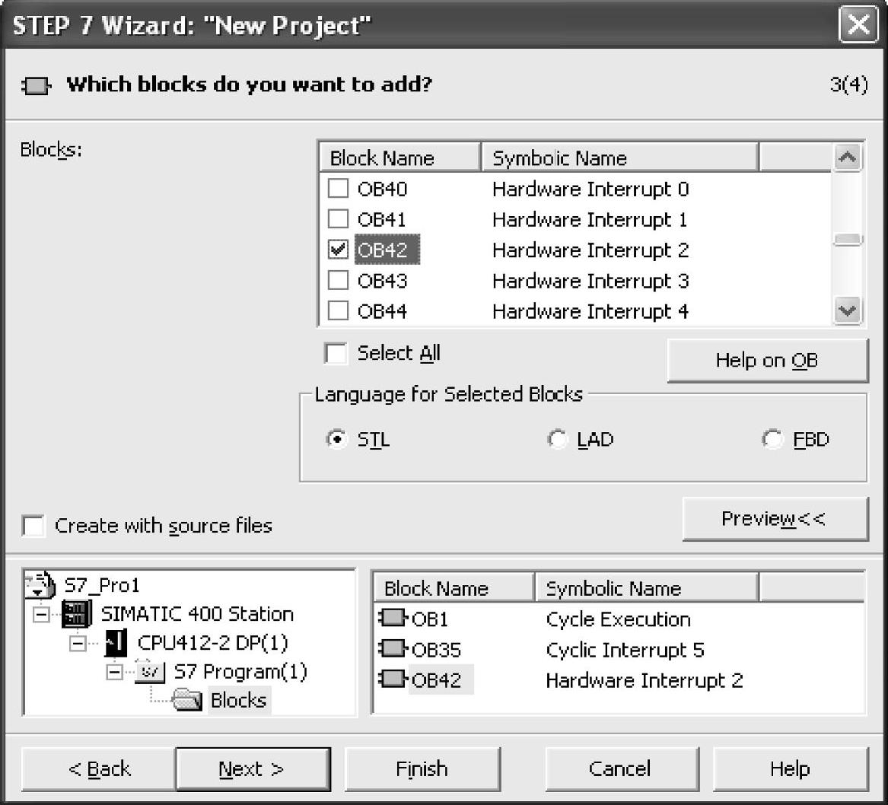The height and width of the screenshot is (805, 888).
Task: Select the S7_Pro1 project label
Action: point(102,585)
